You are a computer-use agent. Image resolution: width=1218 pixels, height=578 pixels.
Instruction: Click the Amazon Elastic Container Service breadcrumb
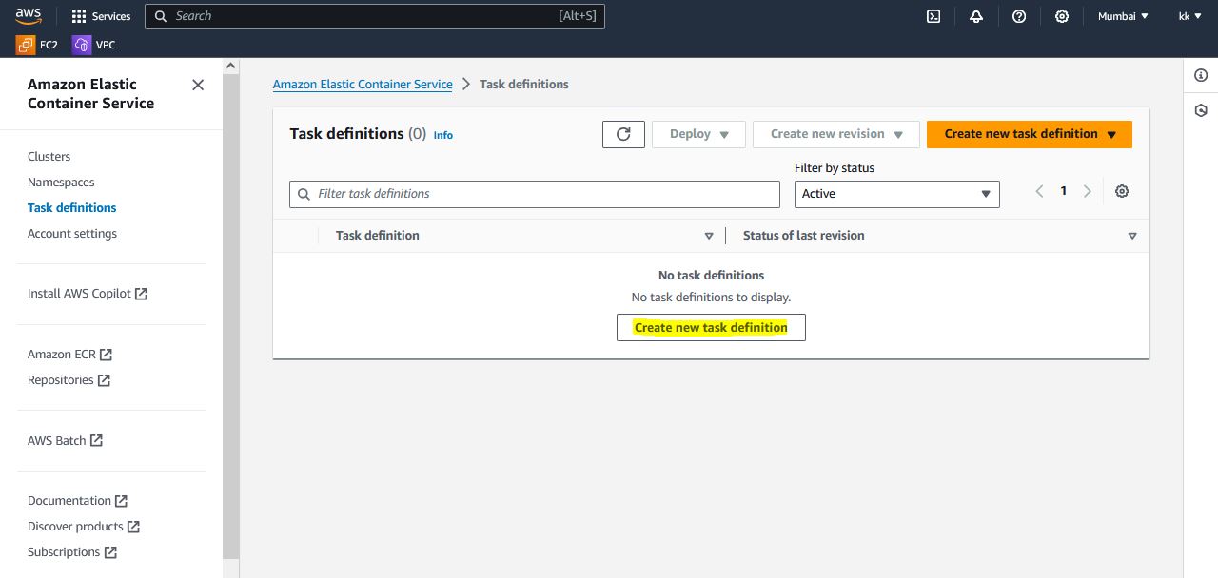(363, 85)
